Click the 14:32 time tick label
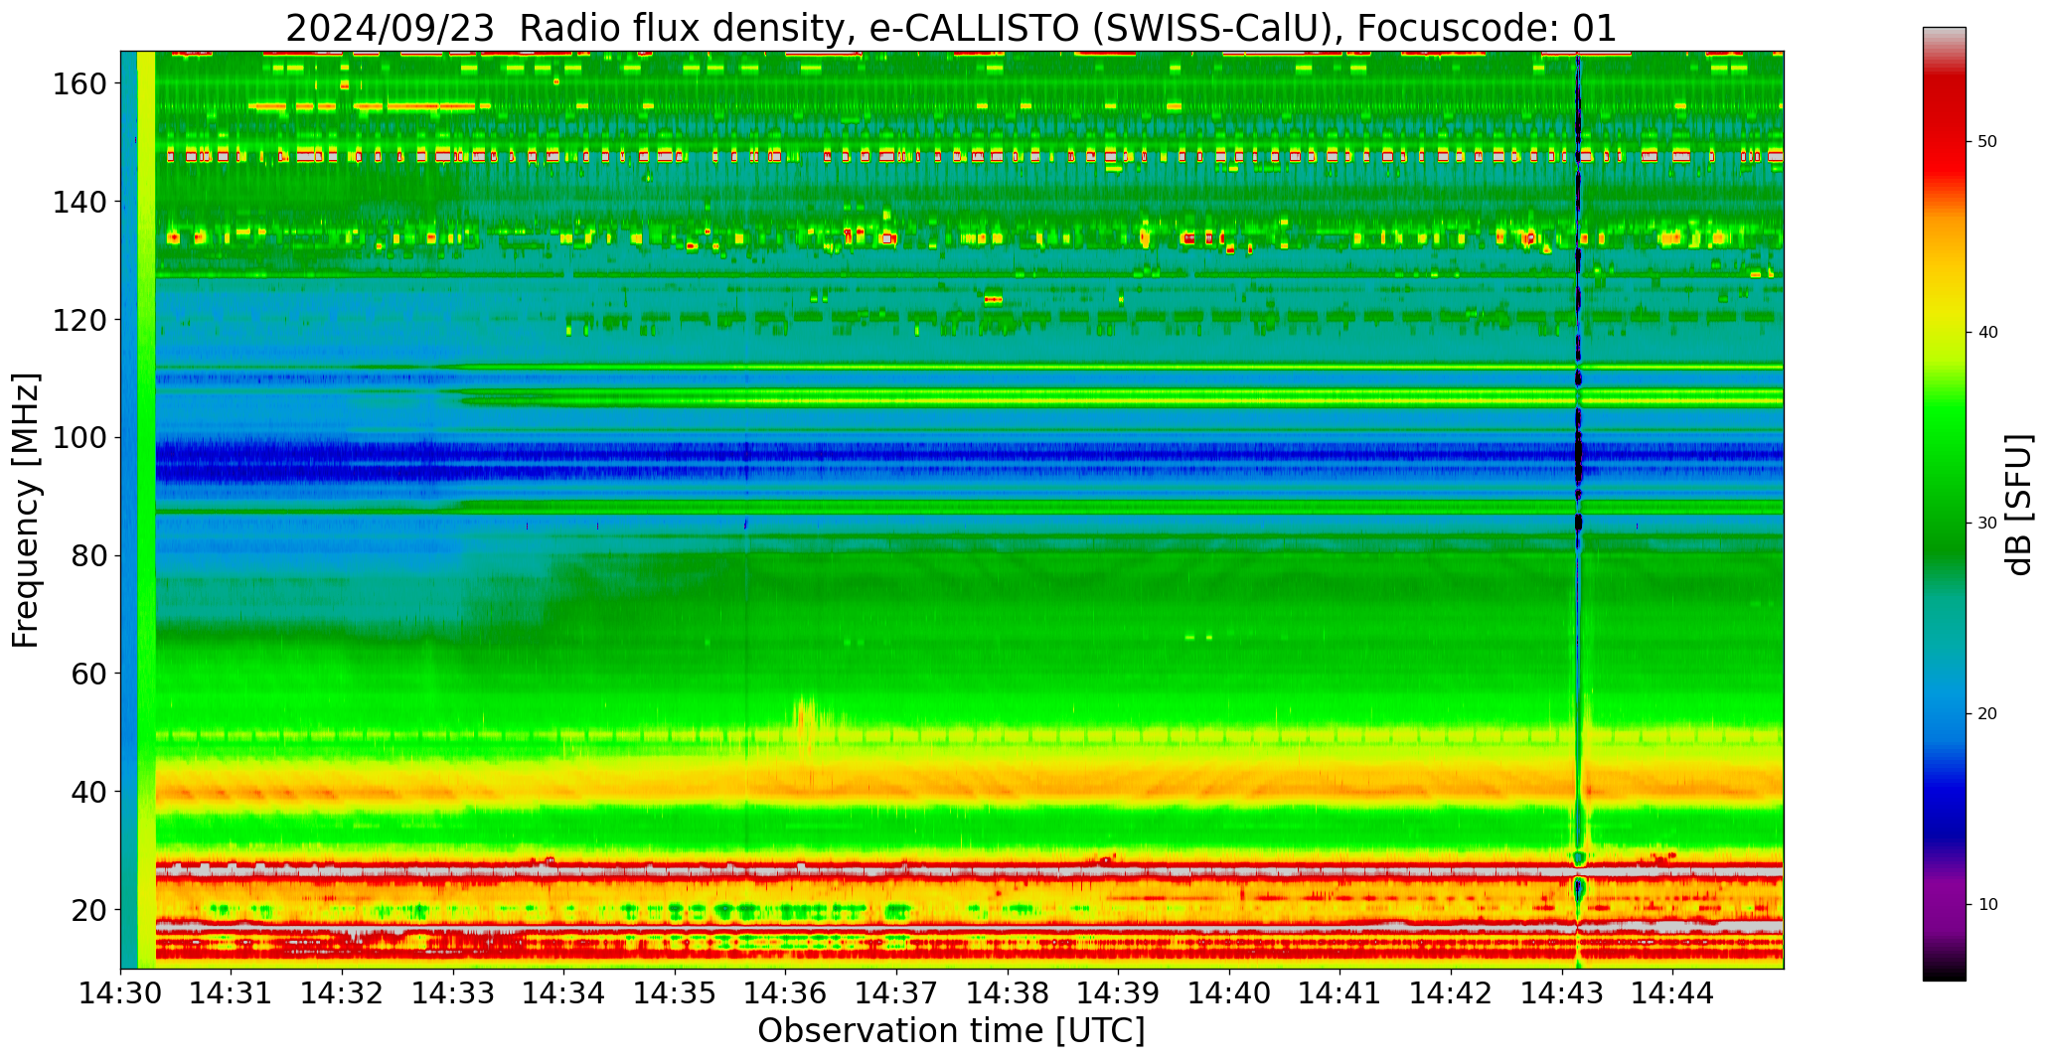The image size is (2049, 1060). click(x=343, y=992)
